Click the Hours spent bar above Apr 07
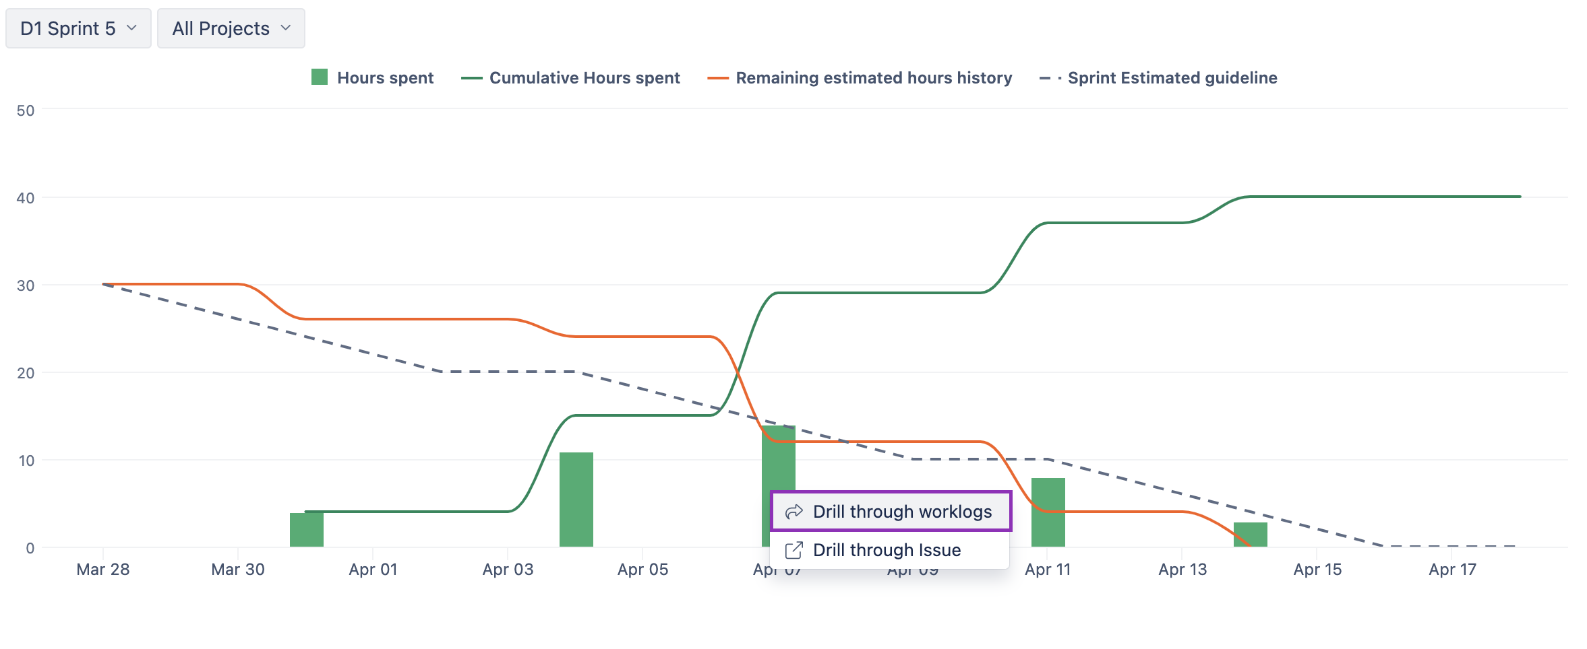 click(x=779, y=458)
